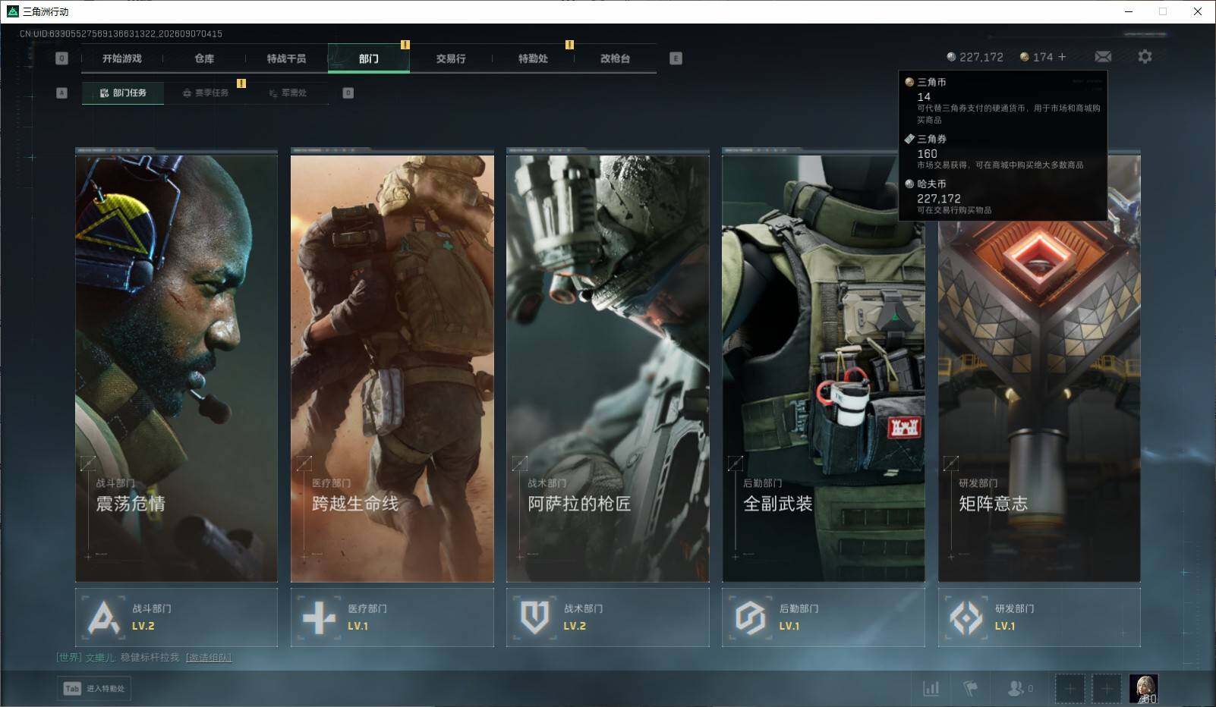
Task: Click the 三角券 amount 160 in tooltip
Action: point(927,153)
